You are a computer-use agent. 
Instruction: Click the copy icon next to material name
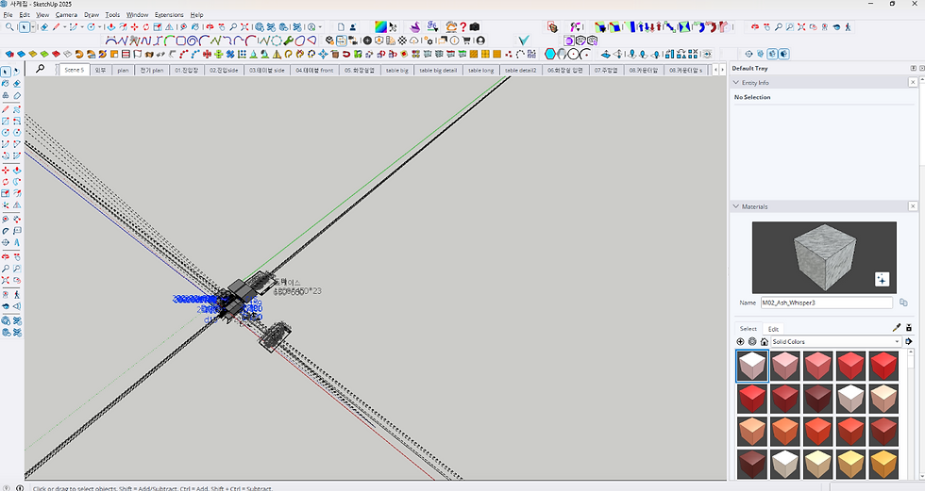tap(903, 303)
